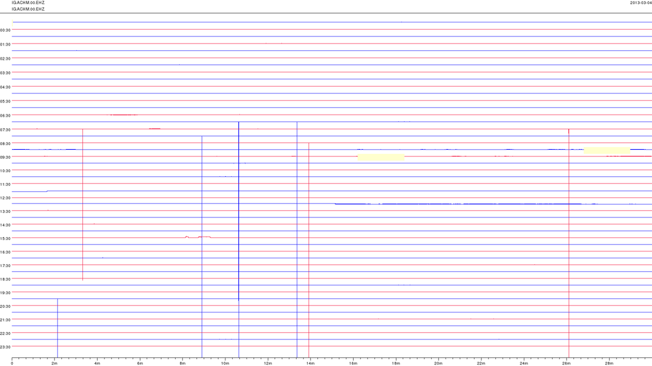
Task: Choose the 15:30 time row label
Action: coord(5,239)
